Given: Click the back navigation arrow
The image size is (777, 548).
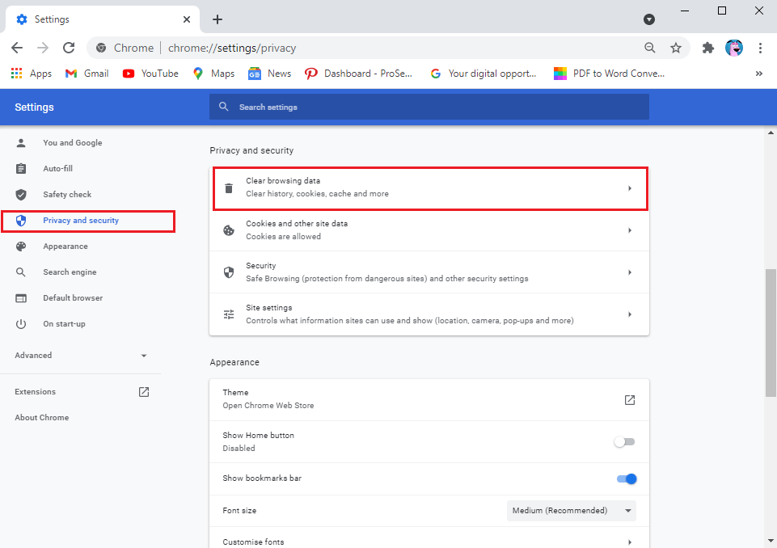Looking at the screenshot, I should (x=17, y=48).
